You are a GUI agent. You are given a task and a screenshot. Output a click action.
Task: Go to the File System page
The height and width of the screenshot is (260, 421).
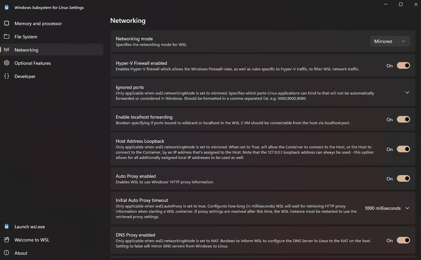(52, 37)
